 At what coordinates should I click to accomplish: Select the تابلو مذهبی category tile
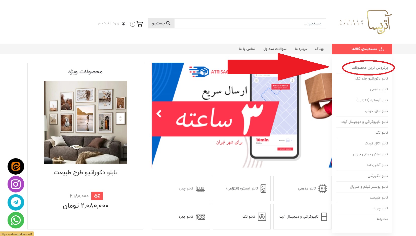(302, 188)
